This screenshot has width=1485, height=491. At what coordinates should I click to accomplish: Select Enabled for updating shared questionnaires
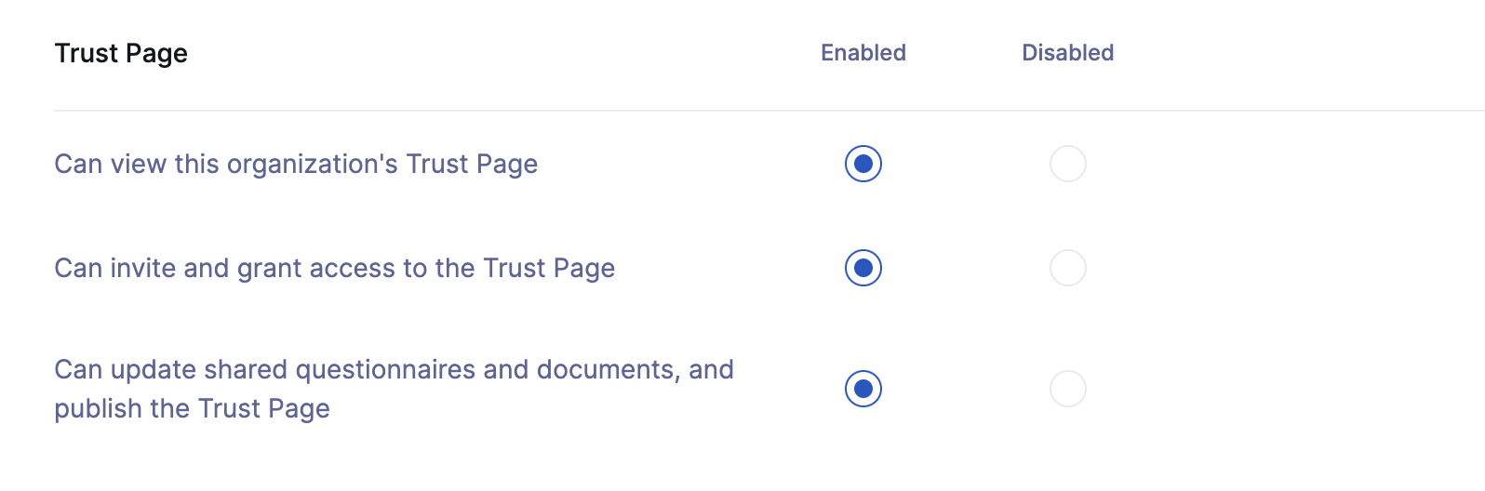[x=863, y=389]
